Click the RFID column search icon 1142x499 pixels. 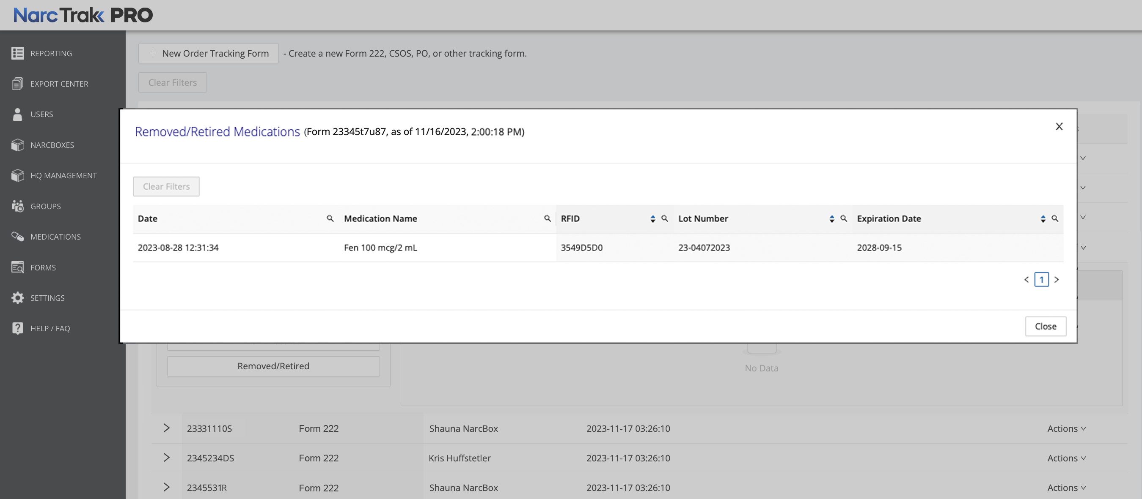click(664, 218)
